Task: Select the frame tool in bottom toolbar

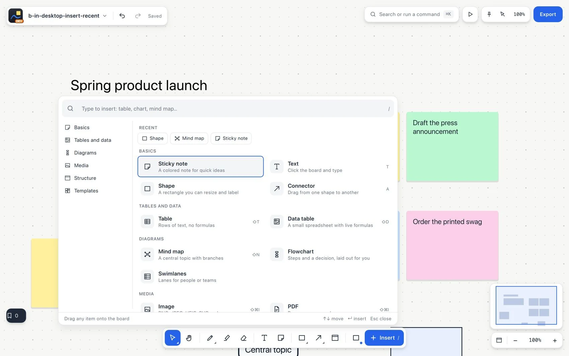Action: point(335,338)
